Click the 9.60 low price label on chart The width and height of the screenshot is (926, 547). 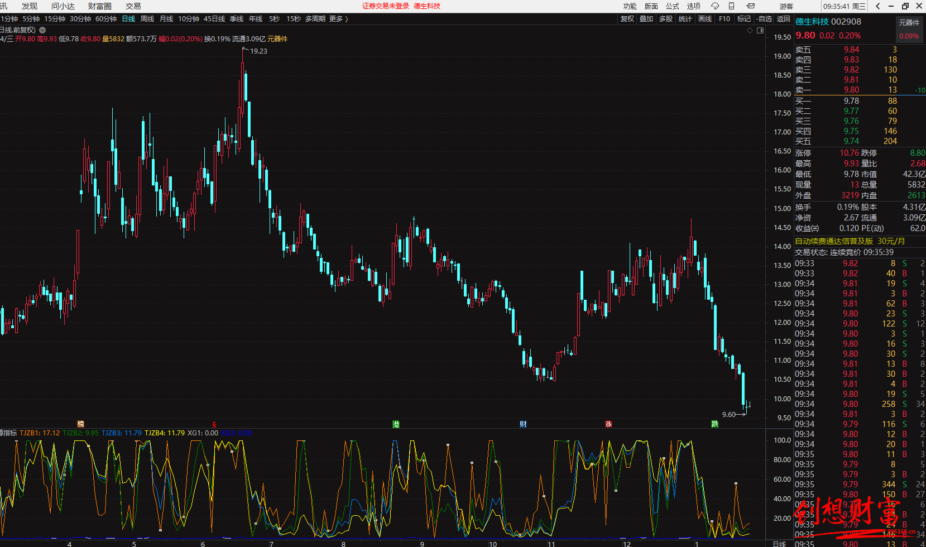point(729,414)
